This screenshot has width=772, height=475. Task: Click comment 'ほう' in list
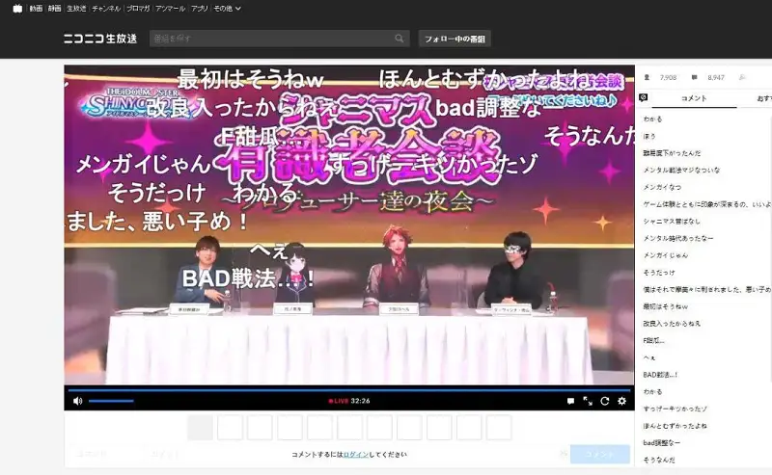click(648, 136)
